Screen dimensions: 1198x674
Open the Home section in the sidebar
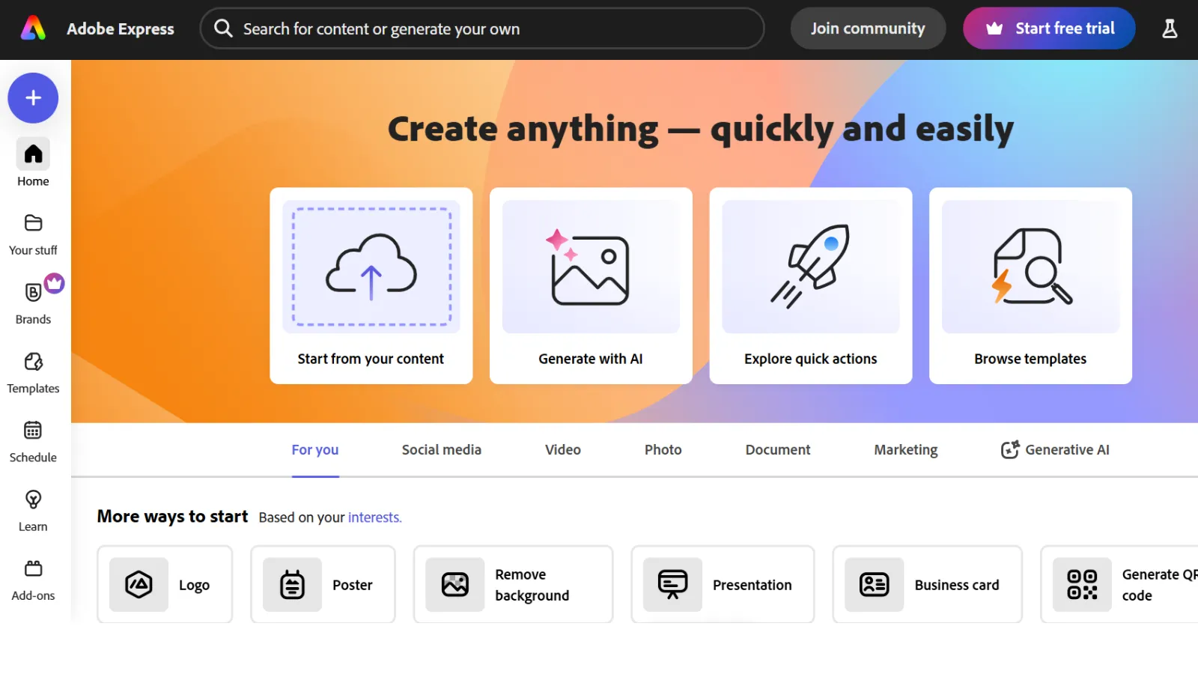coord(32,163)
